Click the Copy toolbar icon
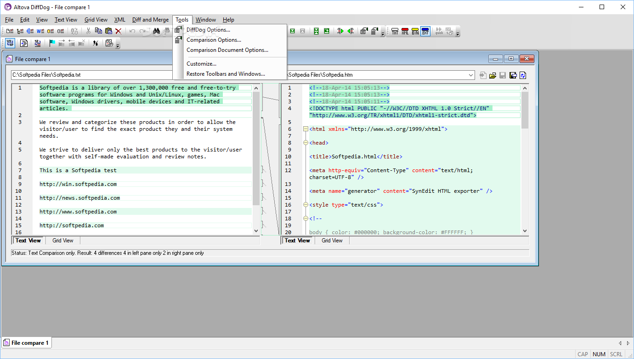The height and width of the screenshot is (359, 634). tap(98, 31)
